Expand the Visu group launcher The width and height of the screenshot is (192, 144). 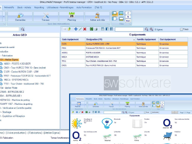[x=130, y=24]
